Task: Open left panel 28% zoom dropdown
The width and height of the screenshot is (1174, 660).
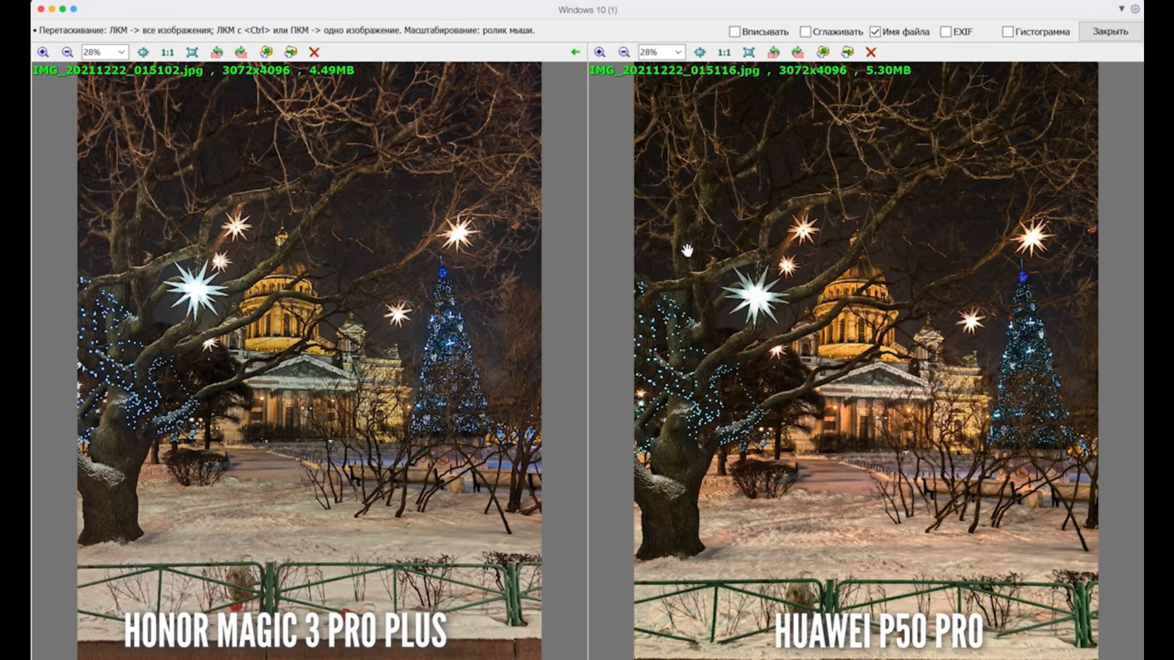Action: (121, 53)
